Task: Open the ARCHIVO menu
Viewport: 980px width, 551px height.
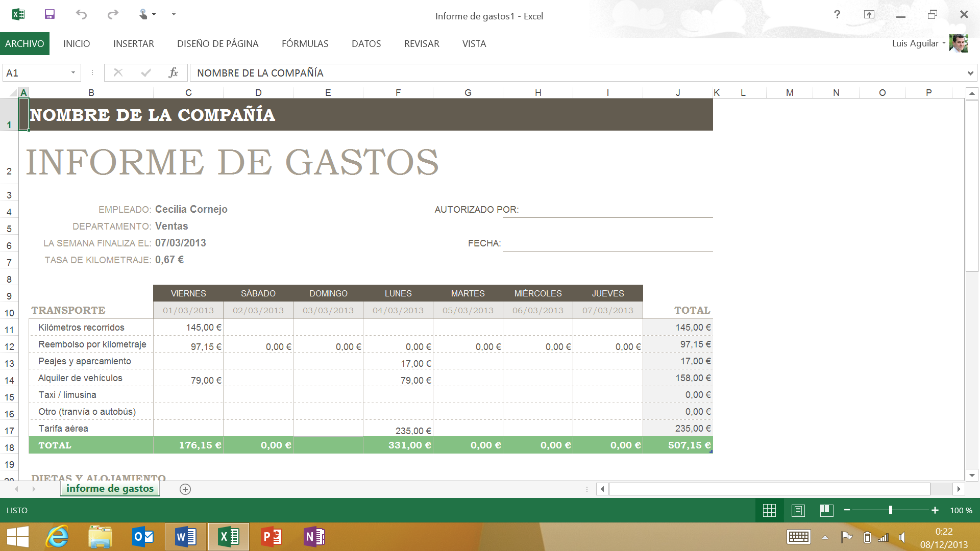Action: 24,44
